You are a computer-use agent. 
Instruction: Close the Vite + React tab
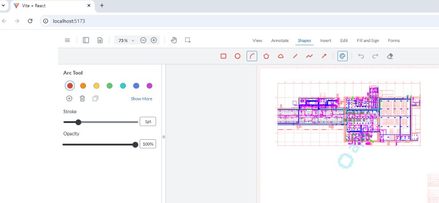89,5
